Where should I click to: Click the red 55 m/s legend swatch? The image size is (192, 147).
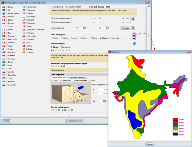point(175,119)
